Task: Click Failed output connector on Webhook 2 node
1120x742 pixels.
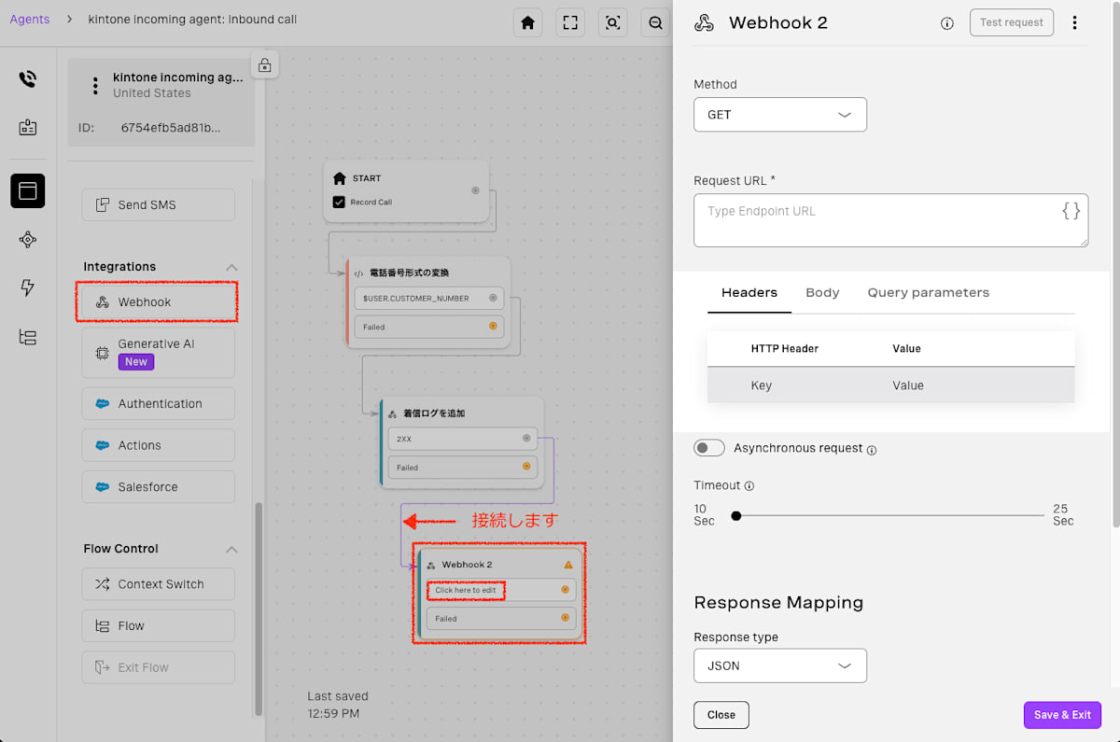Action: coord(565,618)
